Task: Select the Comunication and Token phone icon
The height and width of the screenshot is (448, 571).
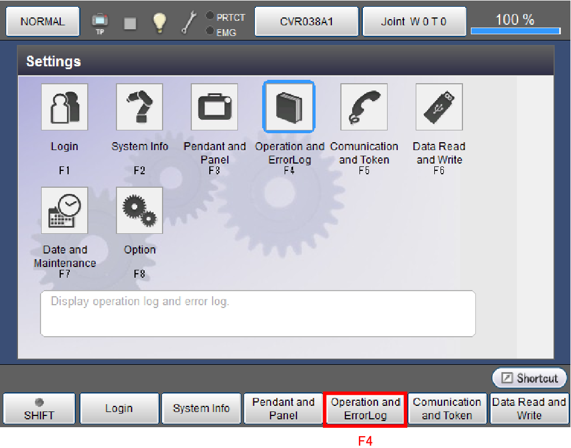Action: [364, 107]
